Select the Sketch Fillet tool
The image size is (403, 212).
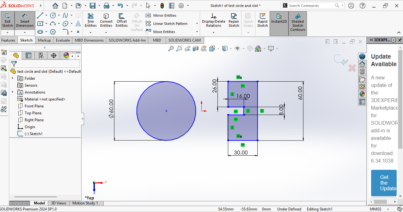tap(65, 32)
